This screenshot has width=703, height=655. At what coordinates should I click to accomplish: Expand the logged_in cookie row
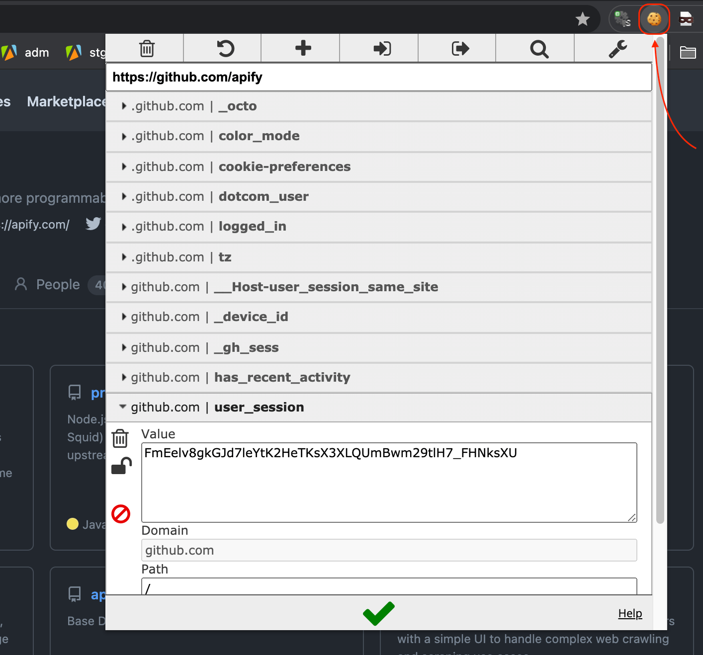[x=252, y=227]
